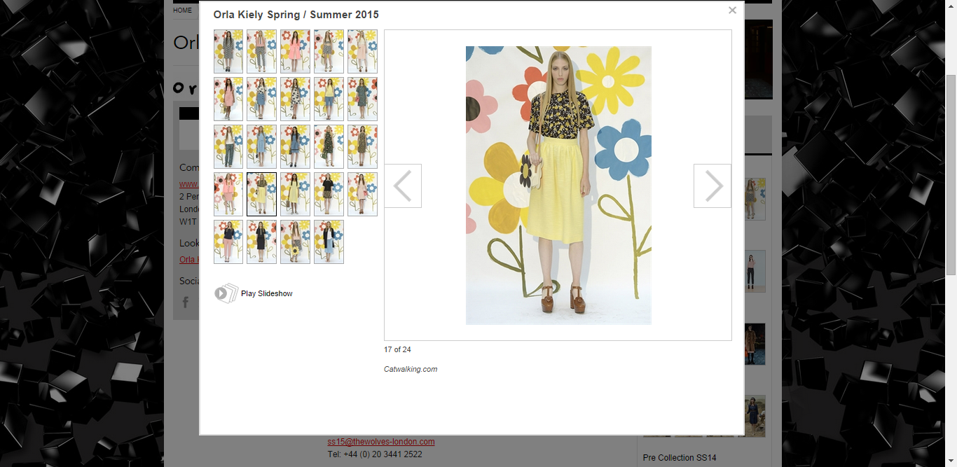Viewport: 957px width, 467px height.
Task: Select fourth row, first thumbnail (pink jacket)
Action: click(x=228, y=194)
